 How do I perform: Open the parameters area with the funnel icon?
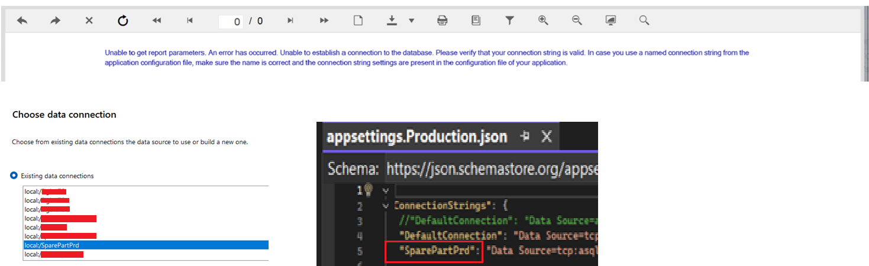[509, 21]
